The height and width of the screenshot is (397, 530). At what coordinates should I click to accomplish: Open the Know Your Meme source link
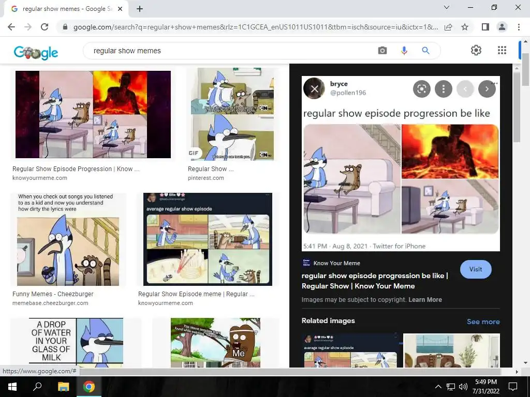(x=336, y=263)
